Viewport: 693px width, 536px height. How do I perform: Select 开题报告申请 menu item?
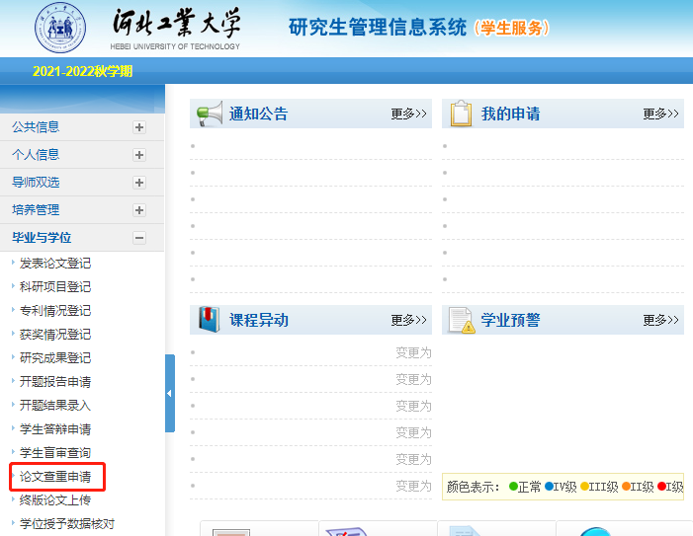pyautogui.click(x=55, y=382)
